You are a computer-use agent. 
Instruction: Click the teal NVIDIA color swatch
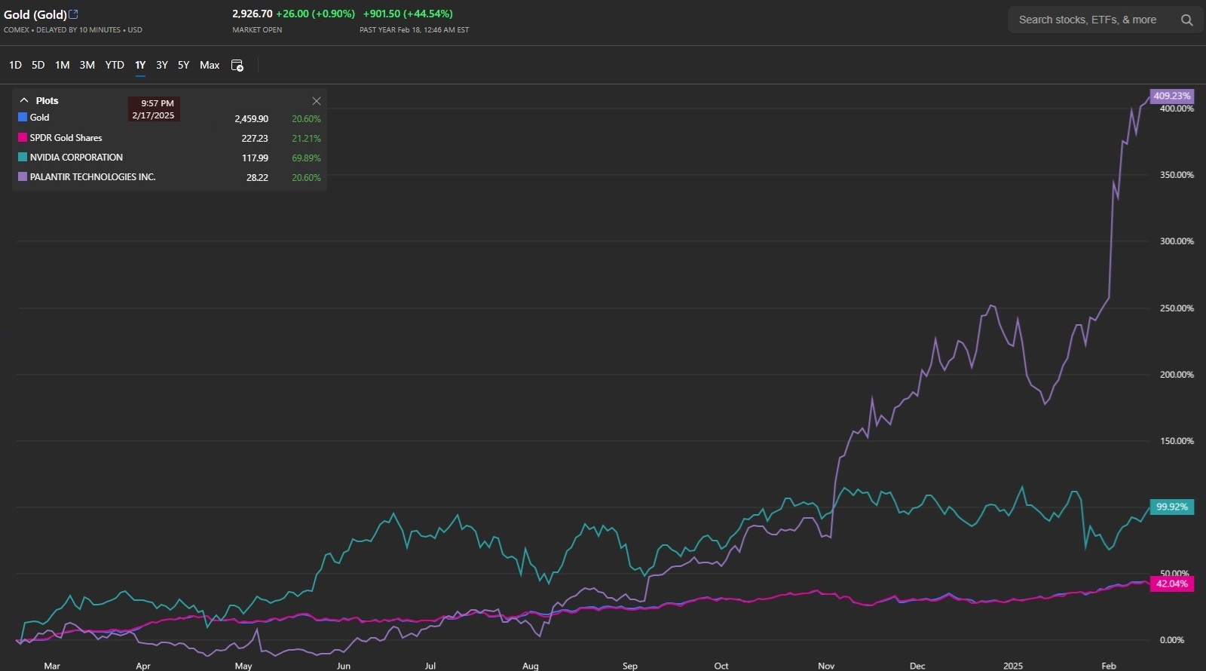coord(23,158)
